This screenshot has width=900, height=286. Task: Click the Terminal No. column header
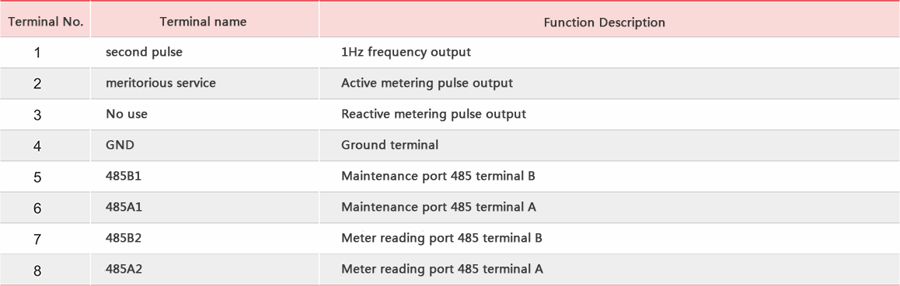click(x=45, y=22)
